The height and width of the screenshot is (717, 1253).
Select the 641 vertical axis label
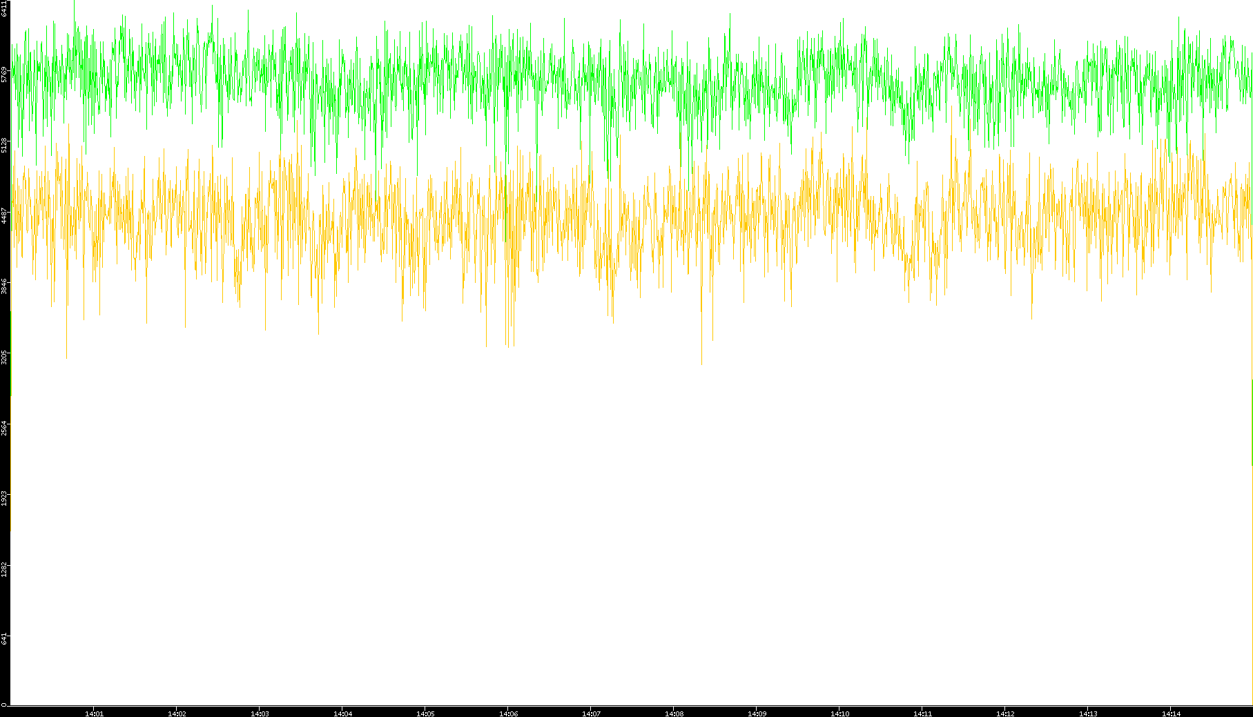[x=5, y=639]
